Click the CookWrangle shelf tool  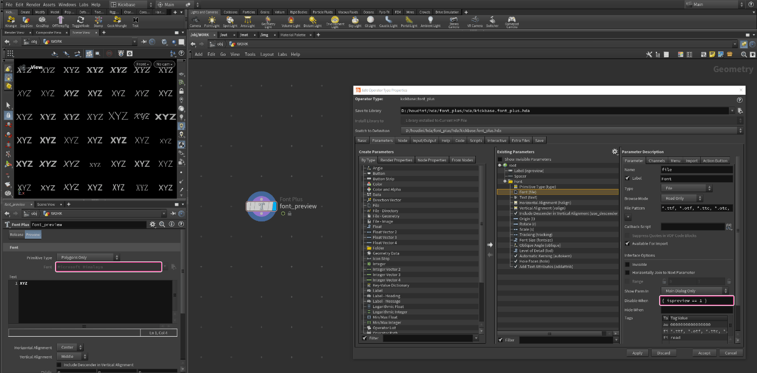tap(117, 22)
